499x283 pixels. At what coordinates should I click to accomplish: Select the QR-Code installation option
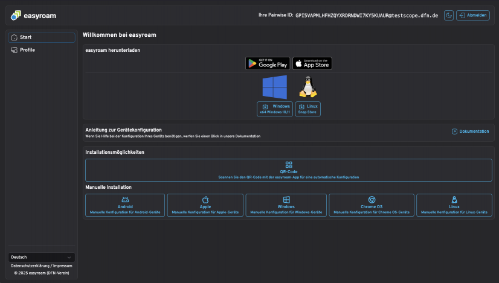click(x=289, y=170)
